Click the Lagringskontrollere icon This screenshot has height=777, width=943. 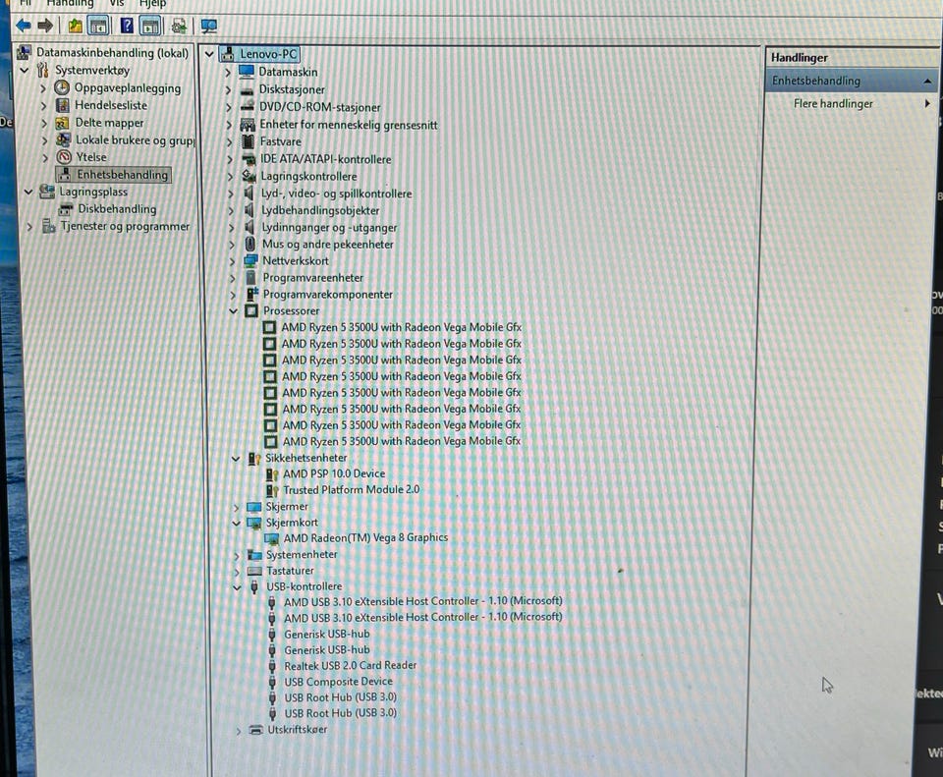(249, 176)
